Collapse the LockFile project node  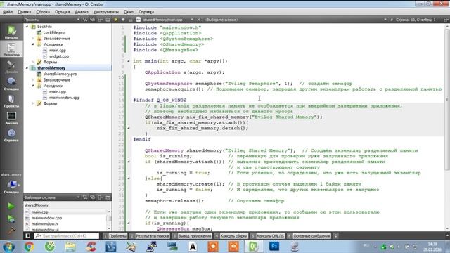27,27
